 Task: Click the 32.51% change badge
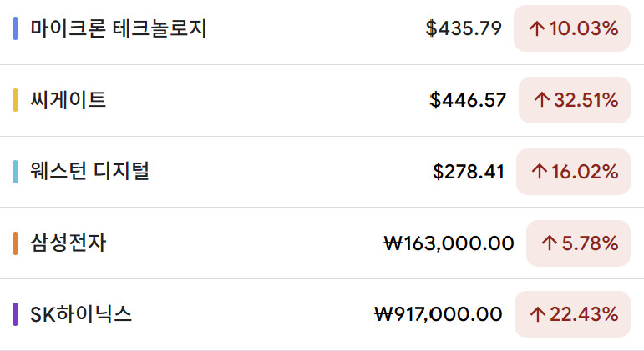(575, 101)
